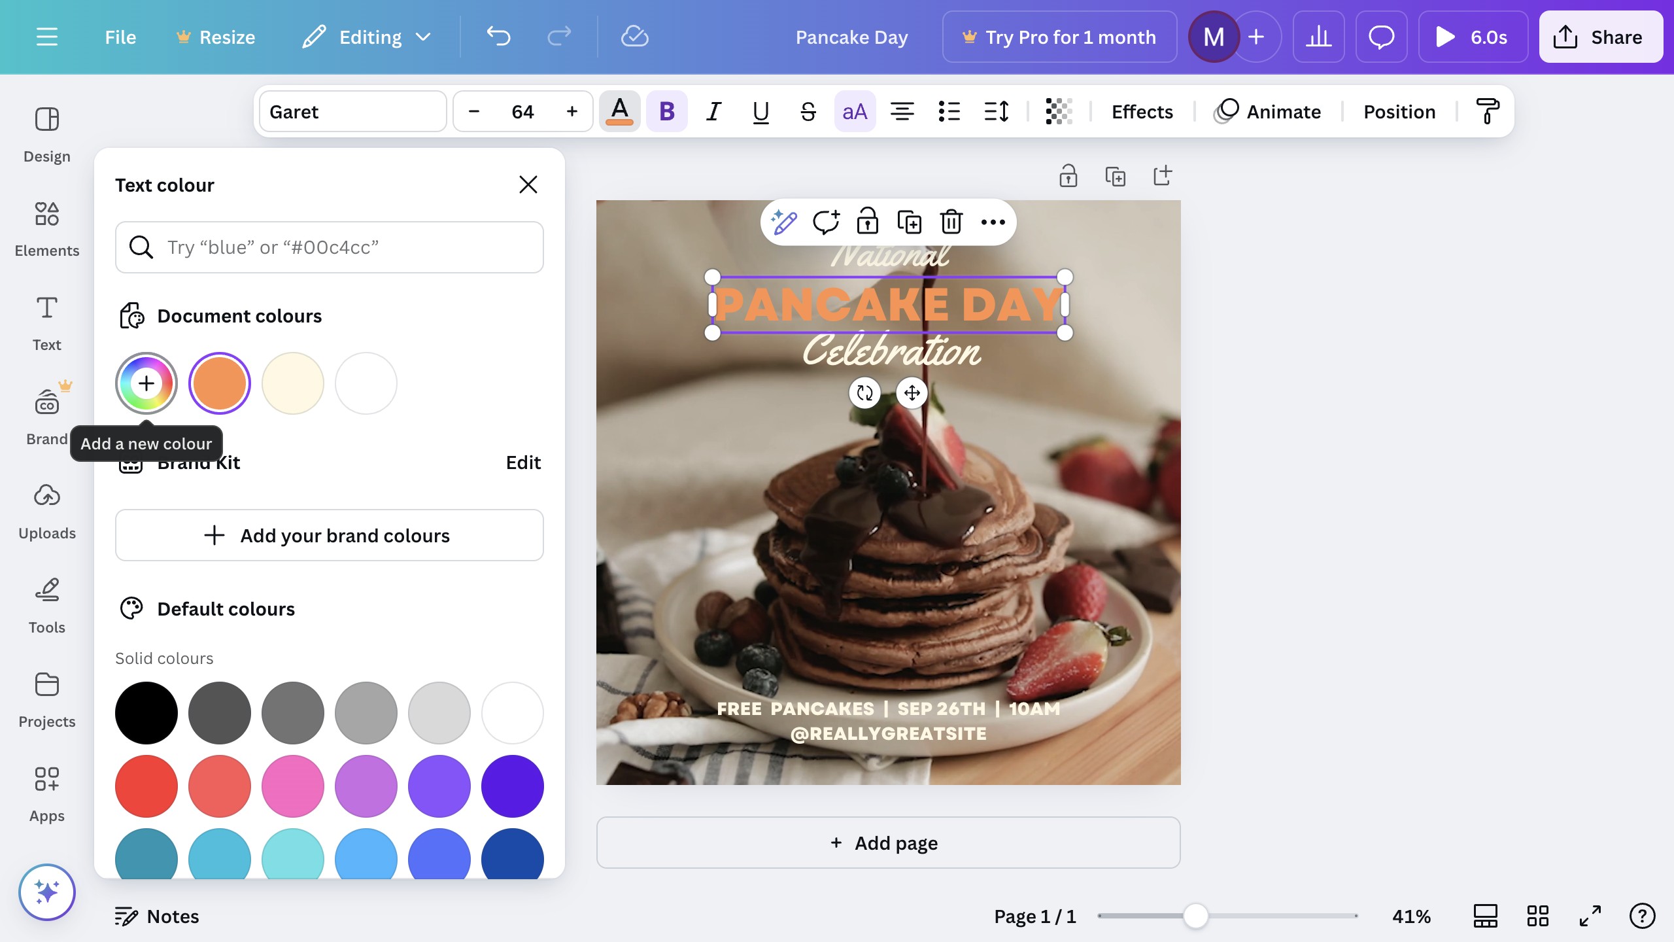Toggle bulleted list formatting
The width and height of the screenshot is (1674, 942).
tap(949, 112)
